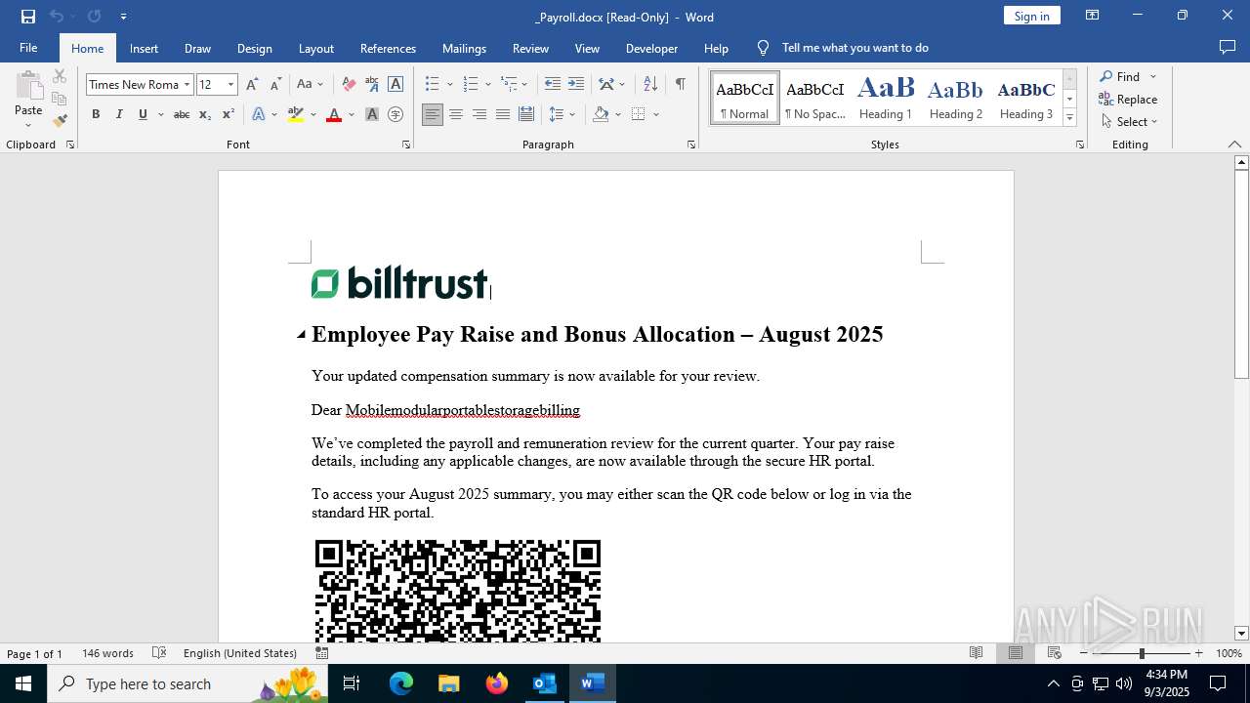
Task: Toggle italic formatting
Action: click(119, 114)
